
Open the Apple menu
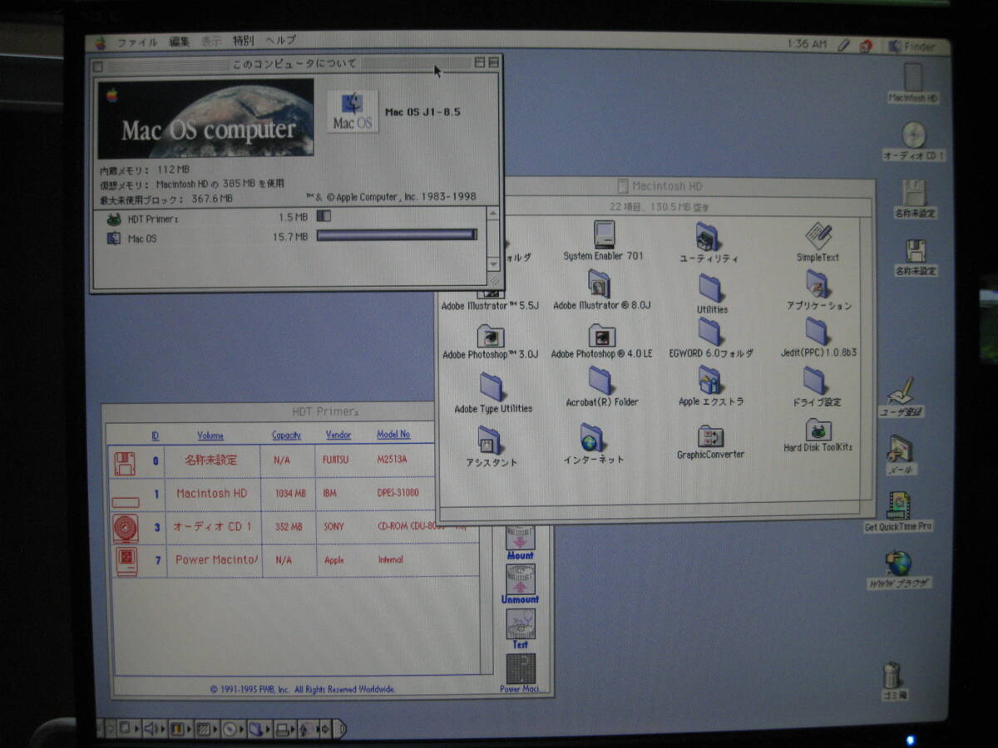101,42
